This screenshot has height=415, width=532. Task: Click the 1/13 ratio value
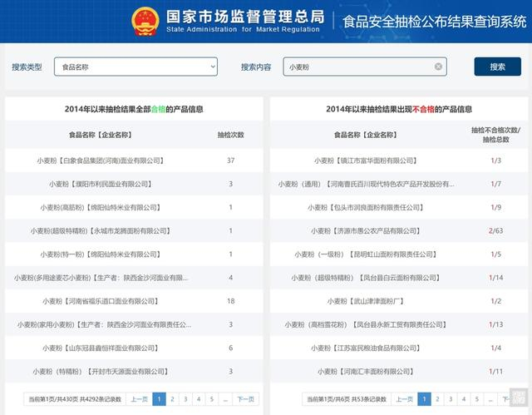(495, 324)
